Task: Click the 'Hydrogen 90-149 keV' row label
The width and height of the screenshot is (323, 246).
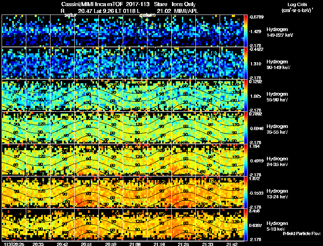Action: click(x=278, y=65)
